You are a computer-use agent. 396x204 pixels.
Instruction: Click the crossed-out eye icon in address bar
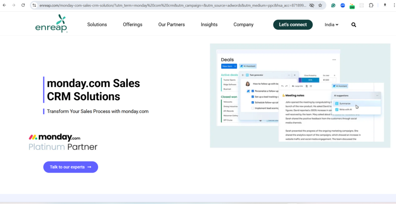tap(312, 5)
